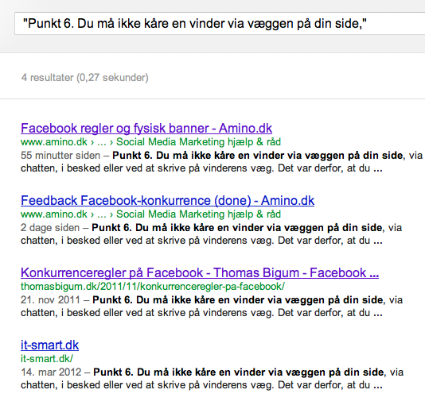The image size is (425, 409).
Task: Click the green URL thomasbigum.dk/2011/11/konkurrenceregler-pa-facebook/
Action: click(153, 287)
